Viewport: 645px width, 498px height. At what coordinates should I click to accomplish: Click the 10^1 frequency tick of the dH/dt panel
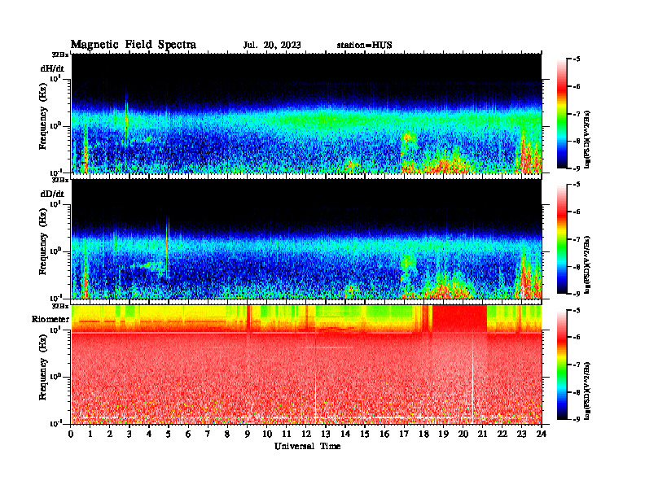pyautogui.click(x=55, y=78)
